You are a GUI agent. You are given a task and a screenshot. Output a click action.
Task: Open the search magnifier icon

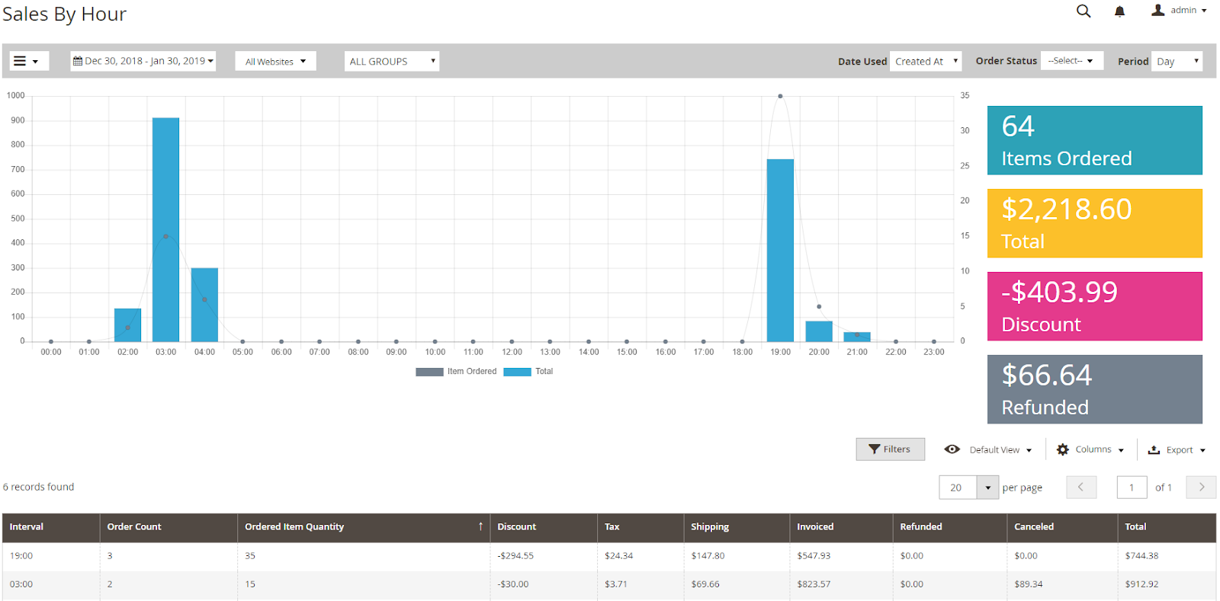tap(1083, 11)
